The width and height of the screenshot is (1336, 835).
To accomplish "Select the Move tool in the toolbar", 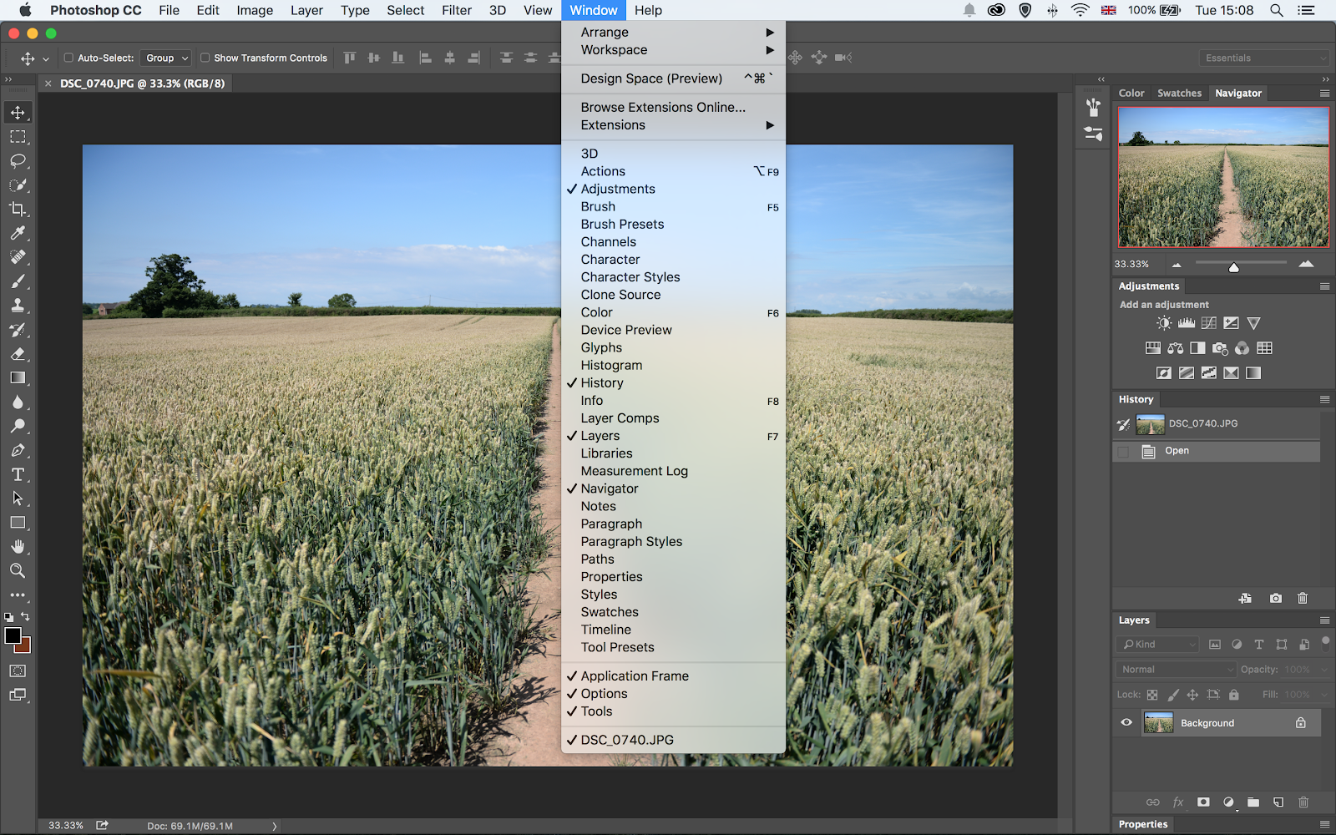I will click(x=18, y=113).
